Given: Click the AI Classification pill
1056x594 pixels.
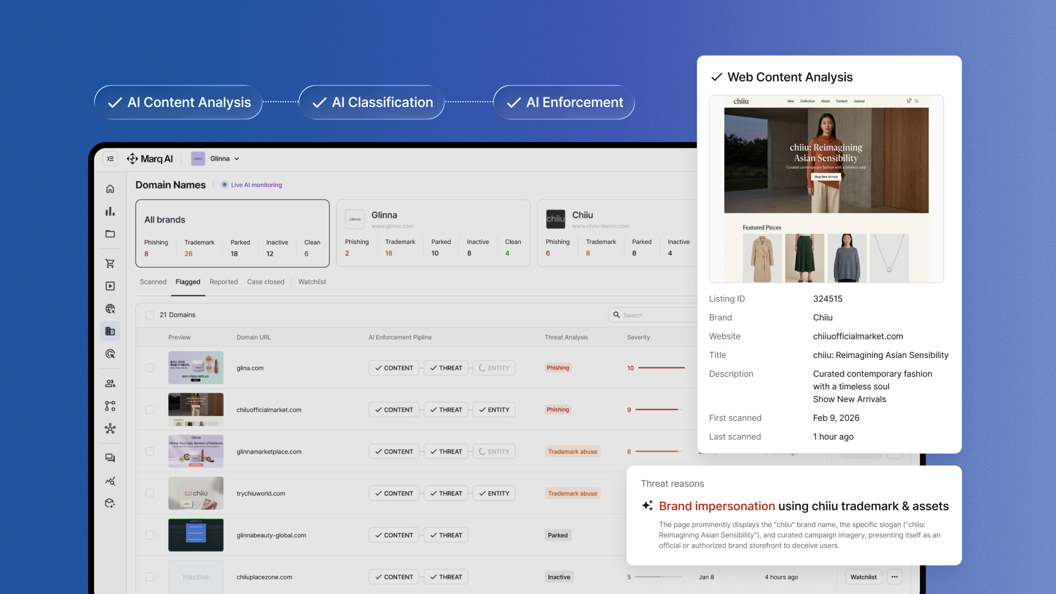Looking at the screenshot, I should (372, 102).
